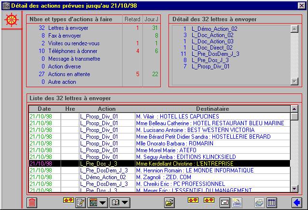Click the 'Action' column header
This screenshot has height=210, width=308.
pyautogui.click(x=107, y=109)
